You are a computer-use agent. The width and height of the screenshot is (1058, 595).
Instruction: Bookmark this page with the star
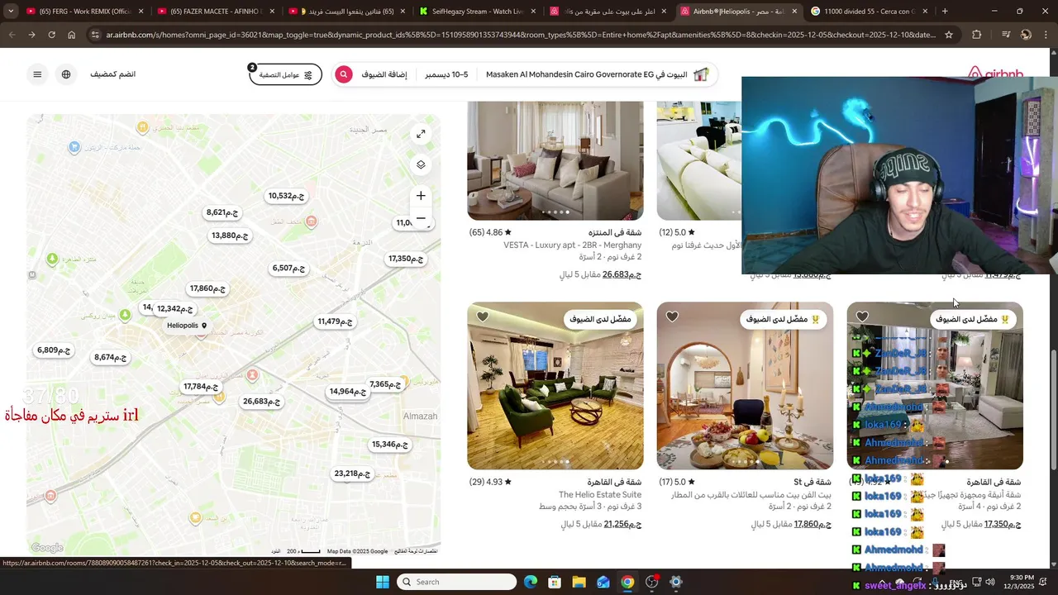coord(949,35)
